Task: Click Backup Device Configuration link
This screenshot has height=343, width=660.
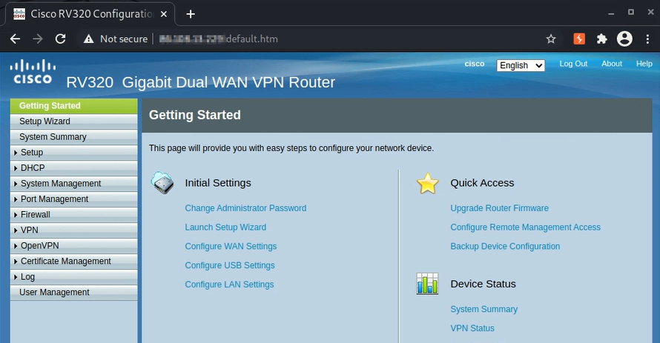Action: tap(505, 246)
